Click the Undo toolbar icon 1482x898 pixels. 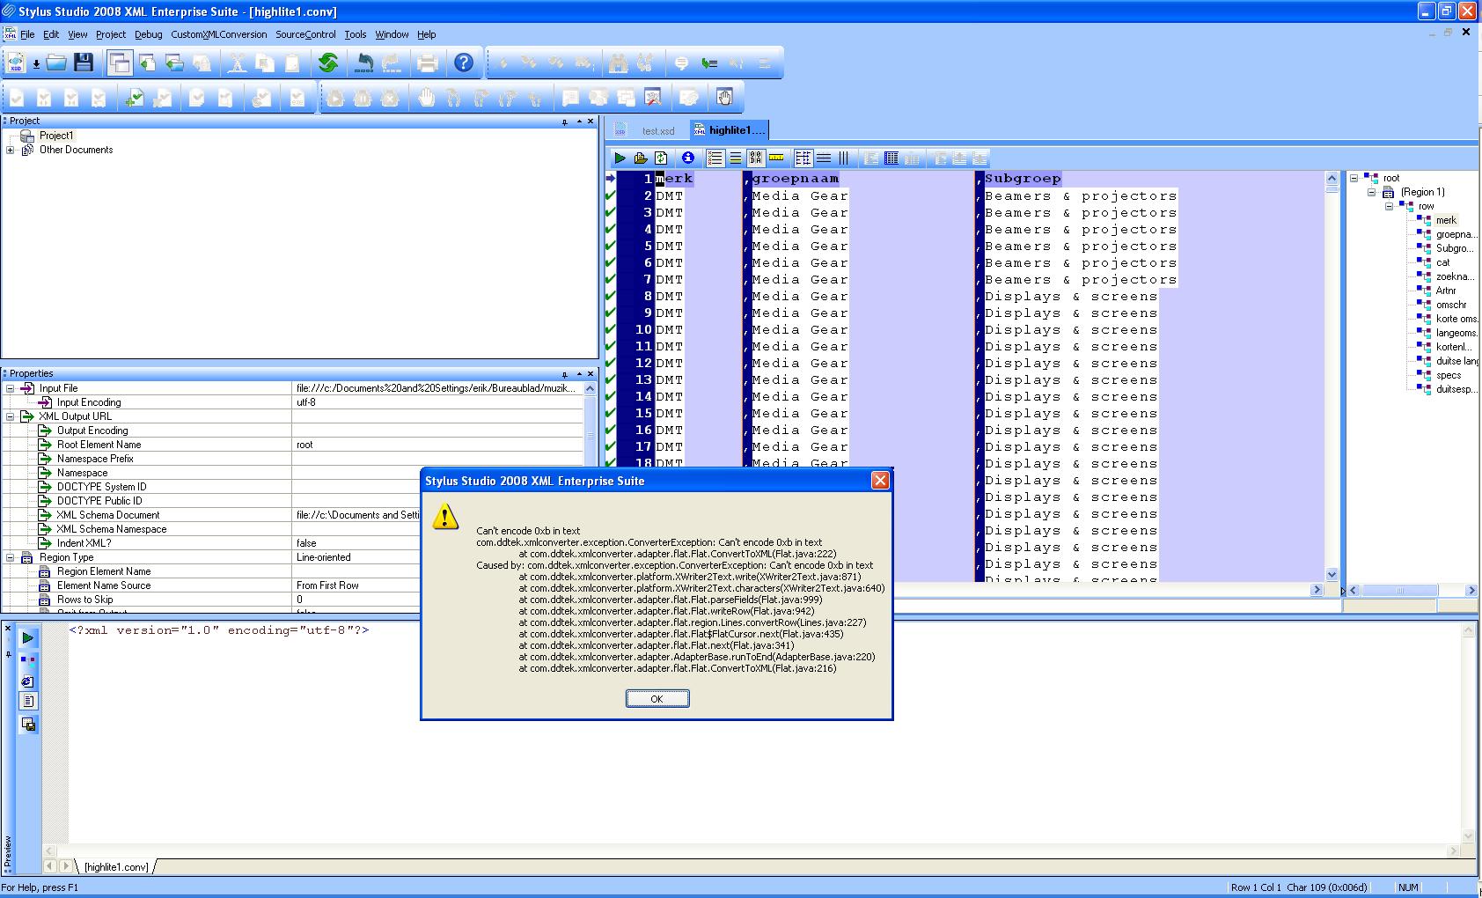(364, 63)
